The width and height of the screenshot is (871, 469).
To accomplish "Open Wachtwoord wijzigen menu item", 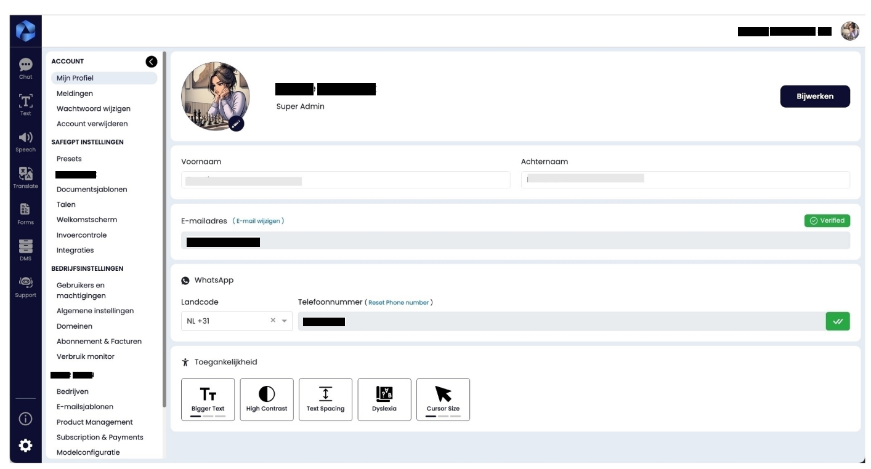I will point(94,108).
